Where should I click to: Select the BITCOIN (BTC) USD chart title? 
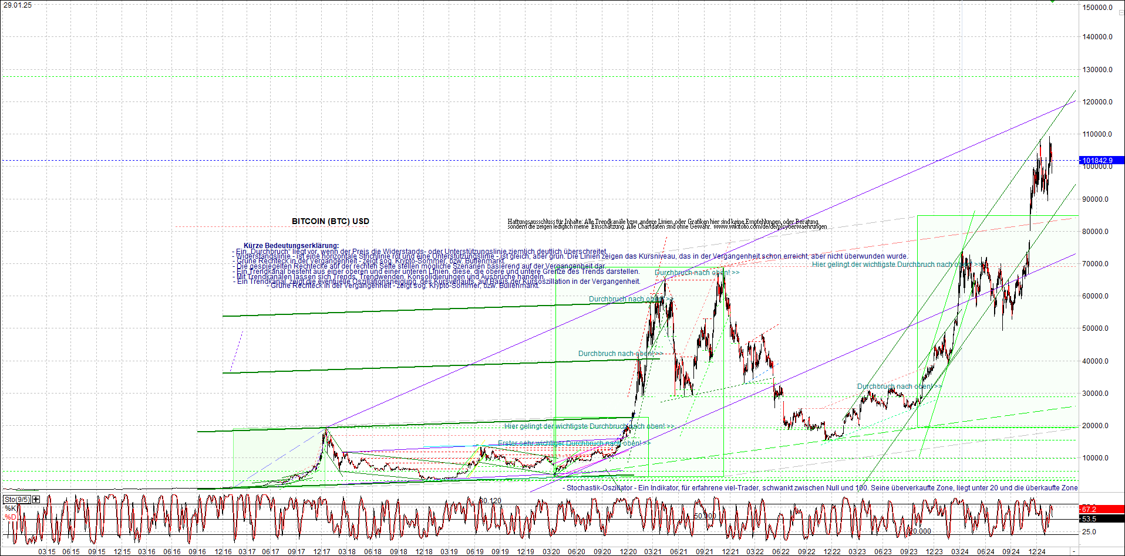[331, 221]
